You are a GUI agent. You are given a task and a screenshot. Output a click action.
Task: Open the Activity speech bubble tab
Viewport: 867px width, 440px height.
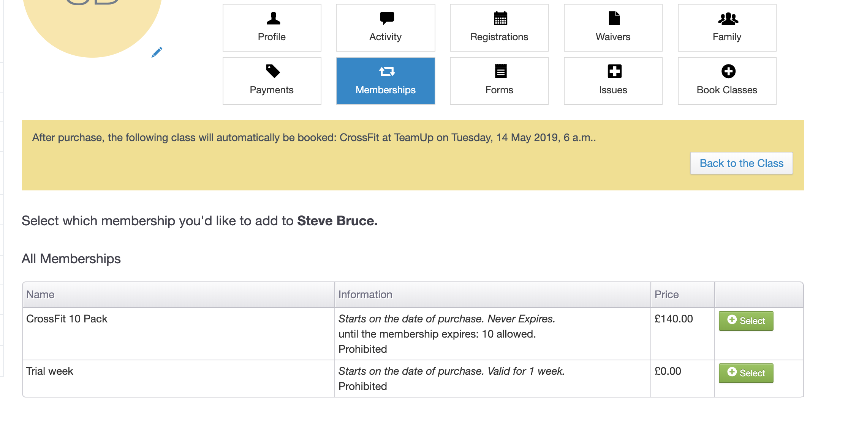[385, 28]
